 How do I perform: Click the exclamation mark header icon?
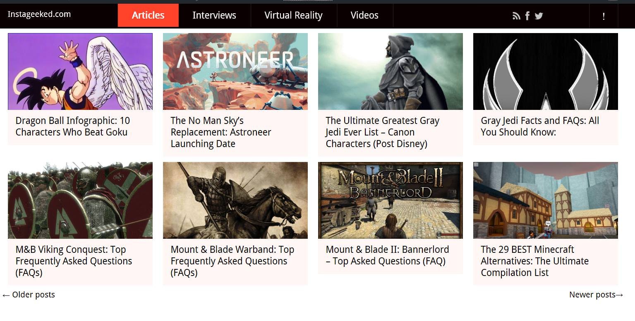click(x=604, y=16)
